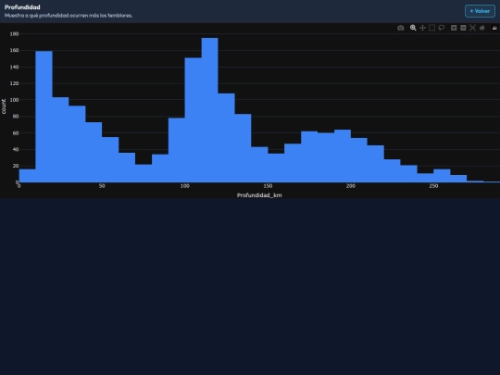Select the Pan tool in the modebar
The image size is (500, 375).
click(422, 28)
